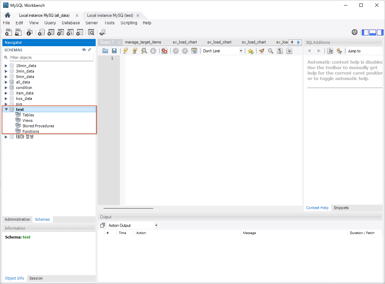This screenshot has width=385, height=284.
Task: Create a new stored procedure icon
Action: pyautogui.click(x=70, y=32)
